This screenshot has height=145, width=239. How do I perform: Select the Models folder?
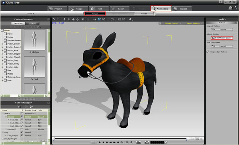(10, 74)
